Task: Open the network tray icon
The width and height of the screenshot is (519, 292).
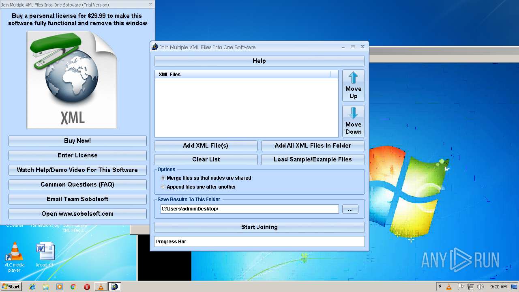Action: (x=471, y=287)
